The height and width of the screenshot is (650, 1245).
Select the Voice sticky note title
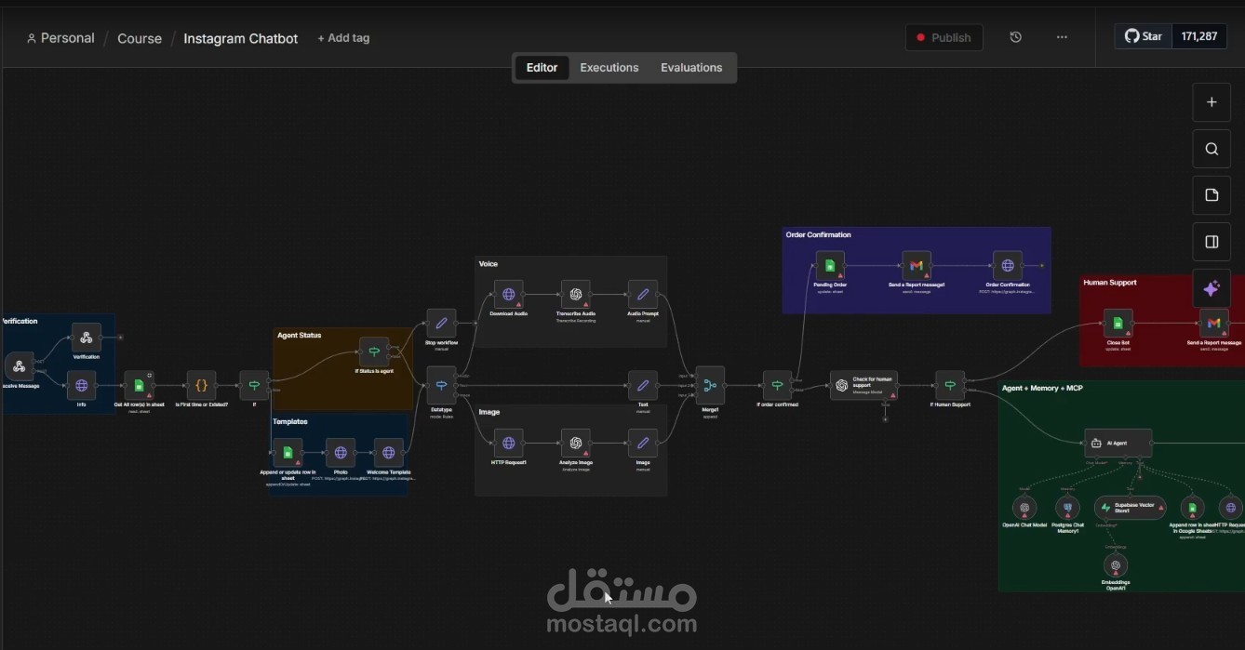[489, 264]
